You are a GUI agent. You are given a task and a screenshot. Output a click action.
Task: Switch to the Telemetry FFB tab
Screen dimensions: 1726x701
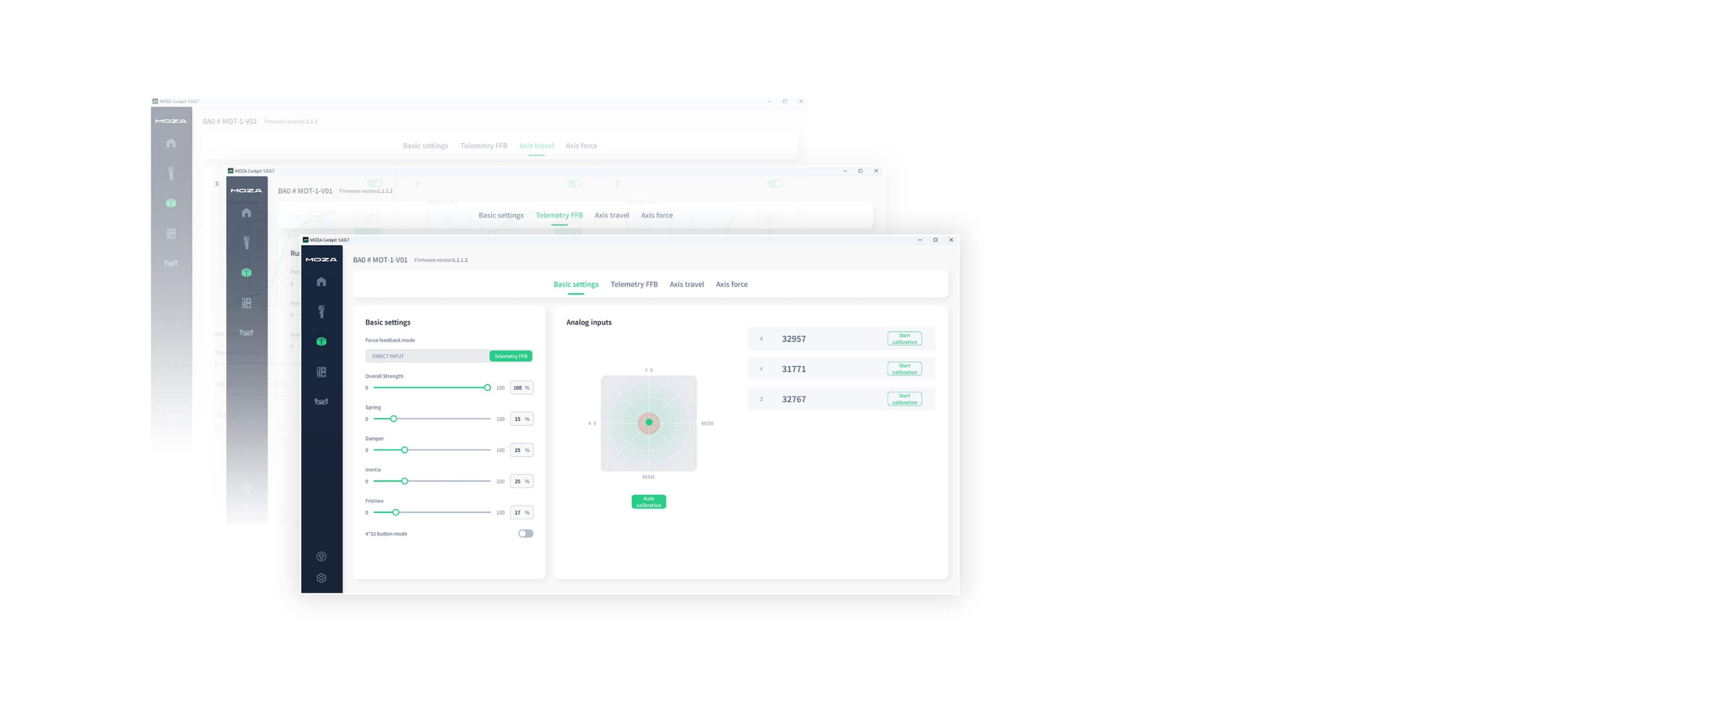coord(634,284)
